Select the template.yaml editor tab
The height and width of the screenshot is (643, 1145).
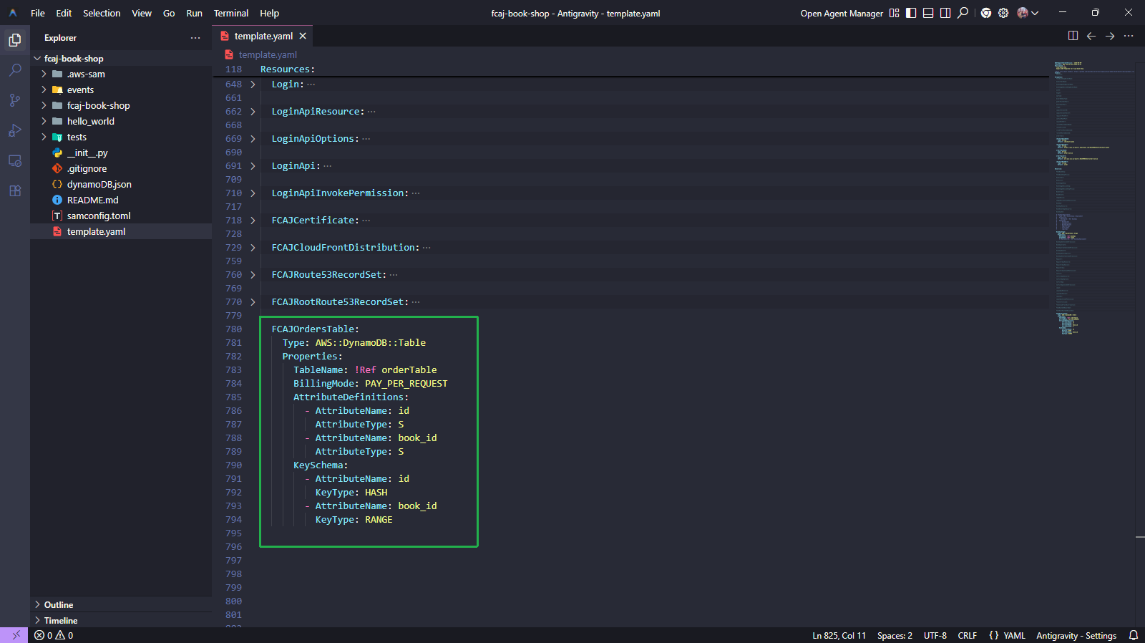coord(263,36)
